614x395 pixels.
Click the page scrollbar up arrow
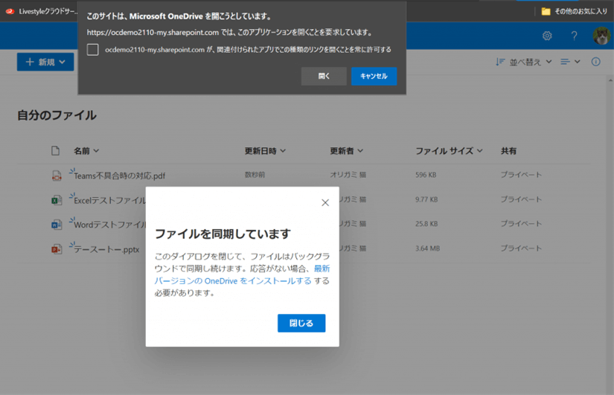coord(610,80)
